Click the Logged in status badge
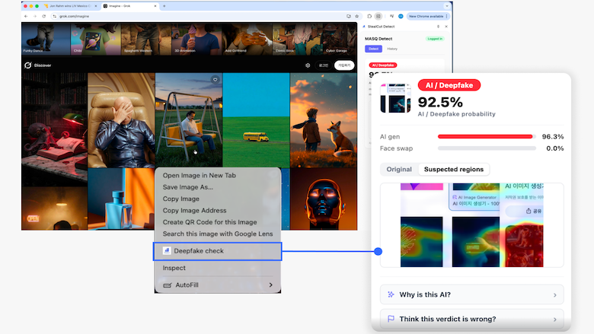 [435, 39]
